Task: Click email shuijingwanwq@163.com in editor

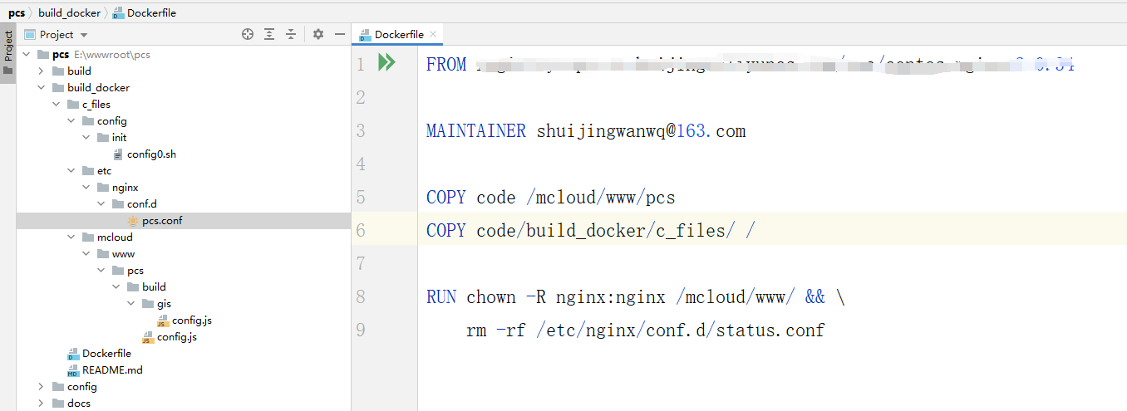Action: [x=641, y=131]
